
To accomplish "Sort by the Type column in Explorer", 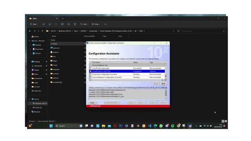I will click(x=105, y=36).
